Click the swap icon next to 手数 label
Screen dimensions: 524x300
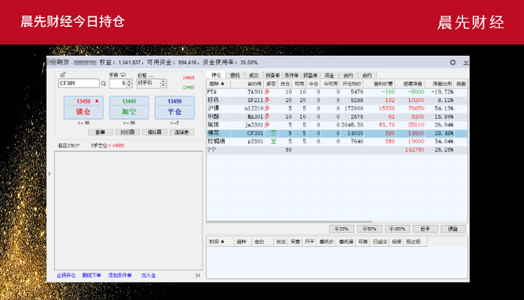click(x=123, y=75)
